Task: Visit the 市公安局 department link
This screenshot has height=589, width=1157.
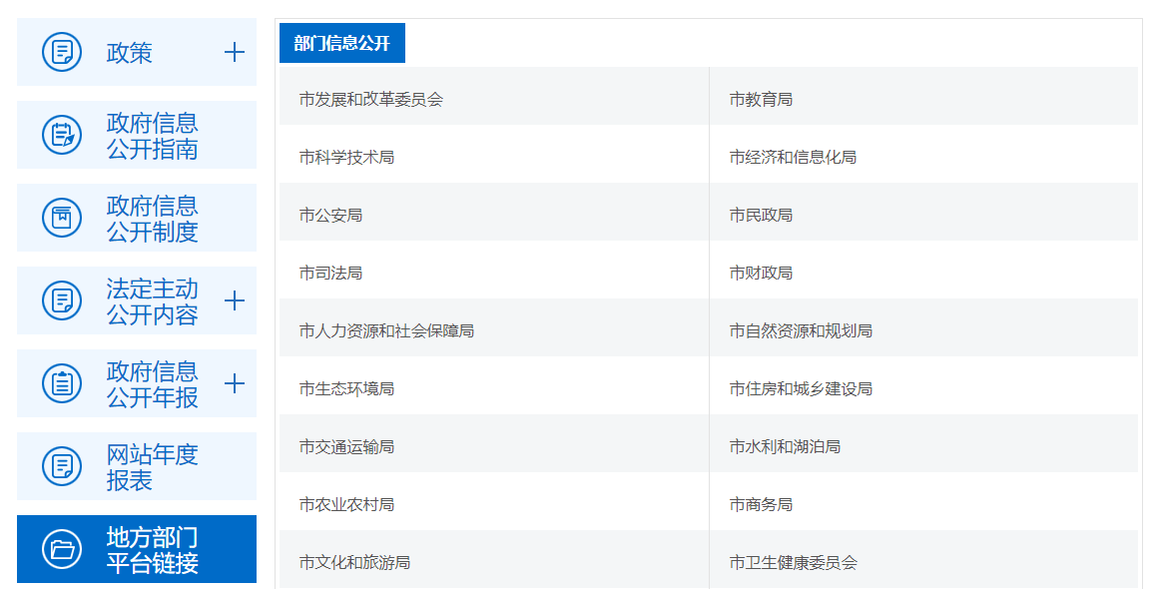Action: tap(330, 215)
